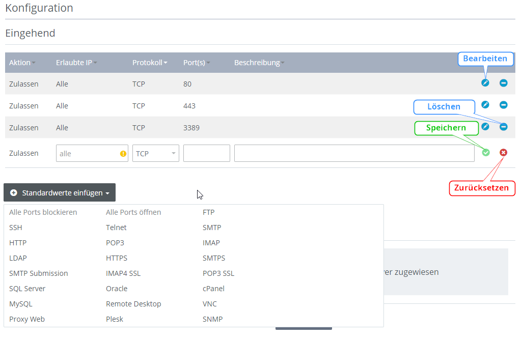523x339 pixels.
Task: Click the allowed IP input field
Action: pyautogui.click(x=88, y=153)
